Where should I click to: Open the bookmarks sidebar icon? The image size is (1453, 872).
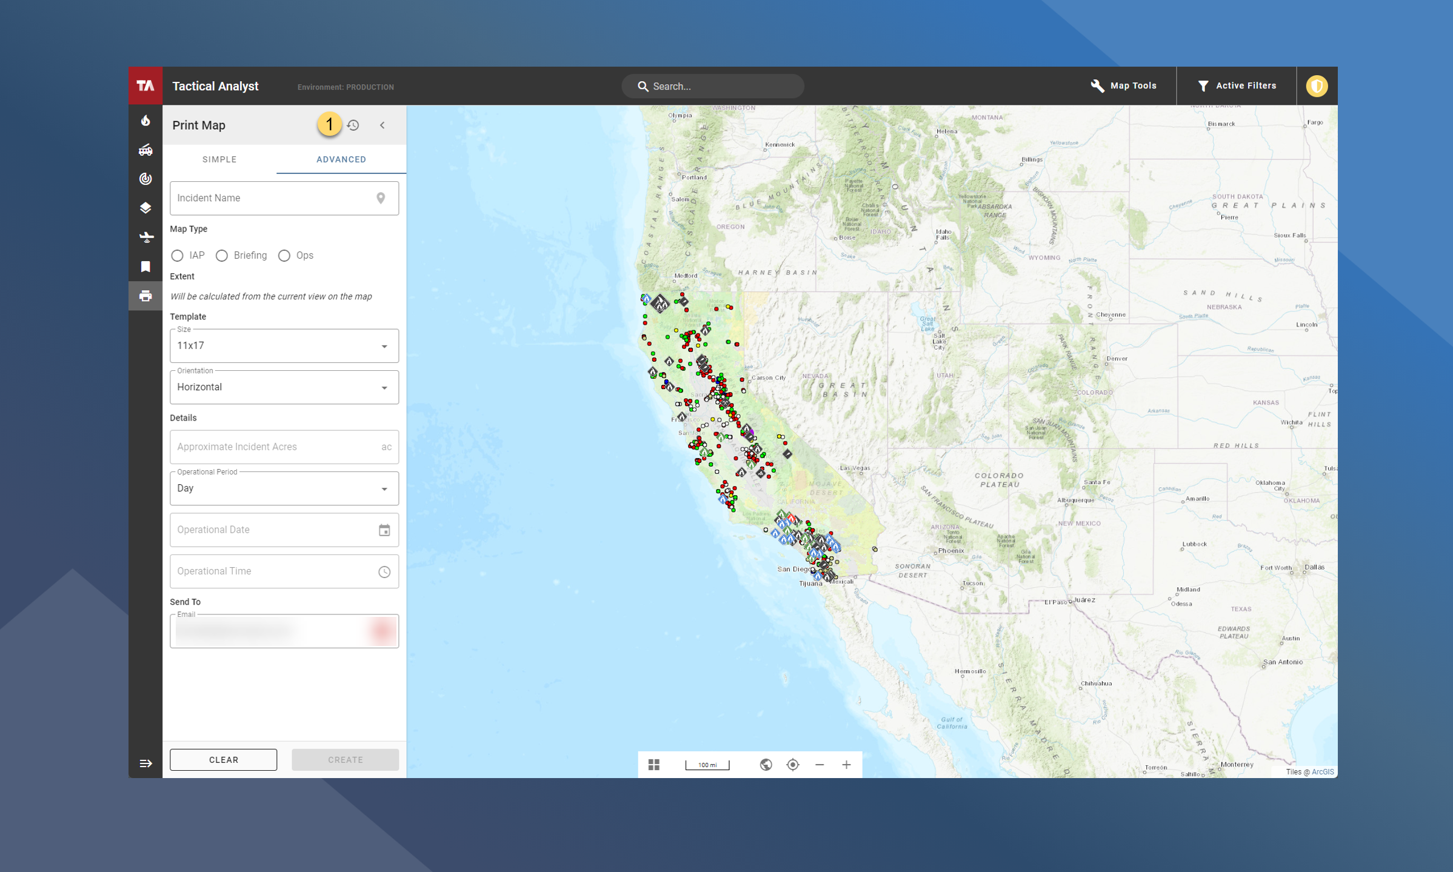(x=145, y=267)
